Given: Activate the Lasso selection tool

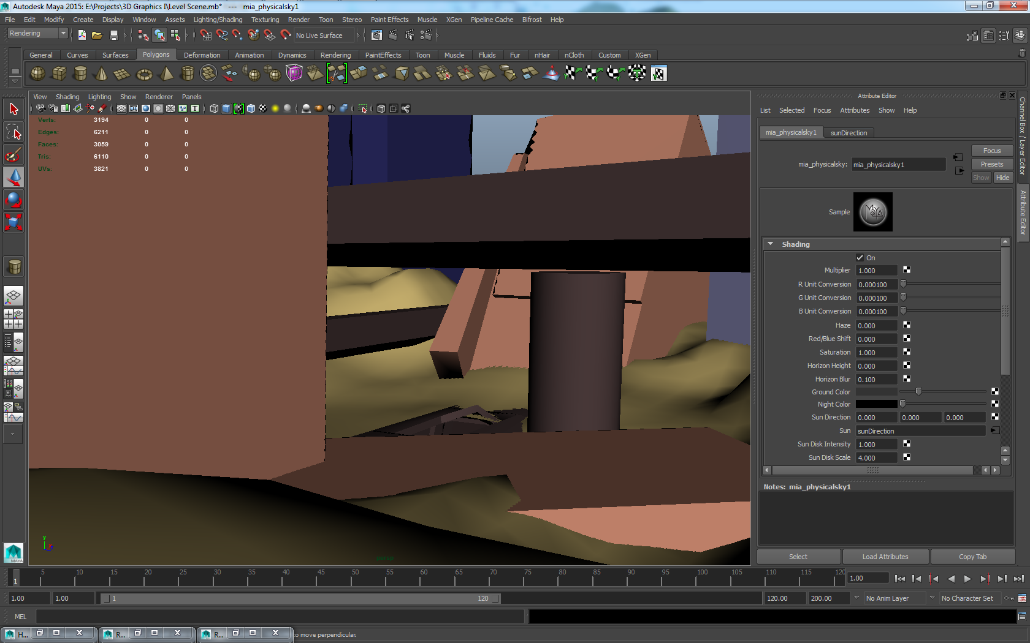Looking at the screenshot, I should [x=13, y=131].
